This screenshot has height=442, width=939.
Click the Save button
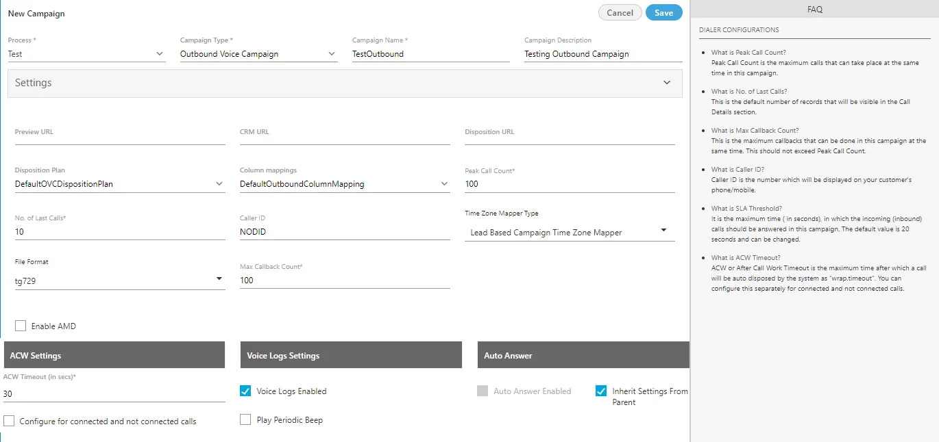coord(663,13)
